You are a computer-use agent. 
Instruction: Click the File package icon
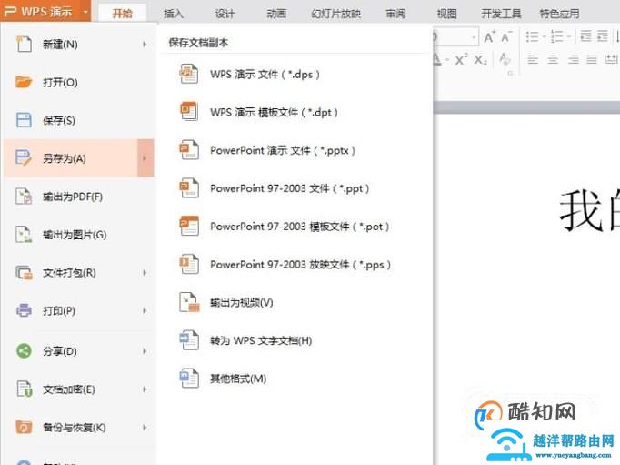click(x=24, y=272)
